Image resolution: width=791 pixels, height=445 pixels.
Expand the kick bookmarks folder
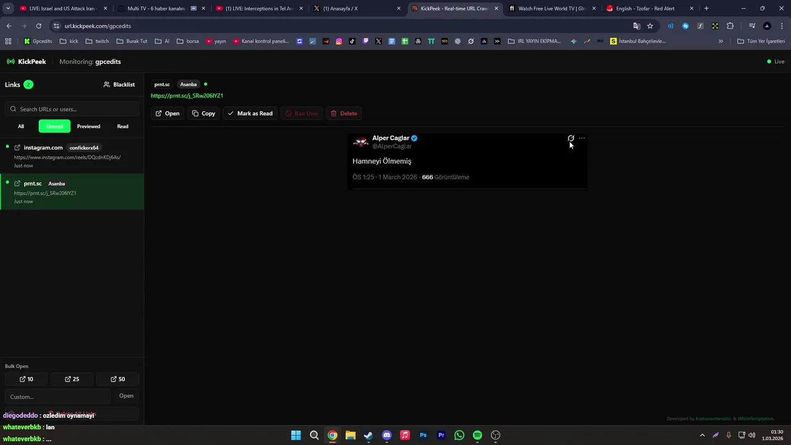click(69, 41)
